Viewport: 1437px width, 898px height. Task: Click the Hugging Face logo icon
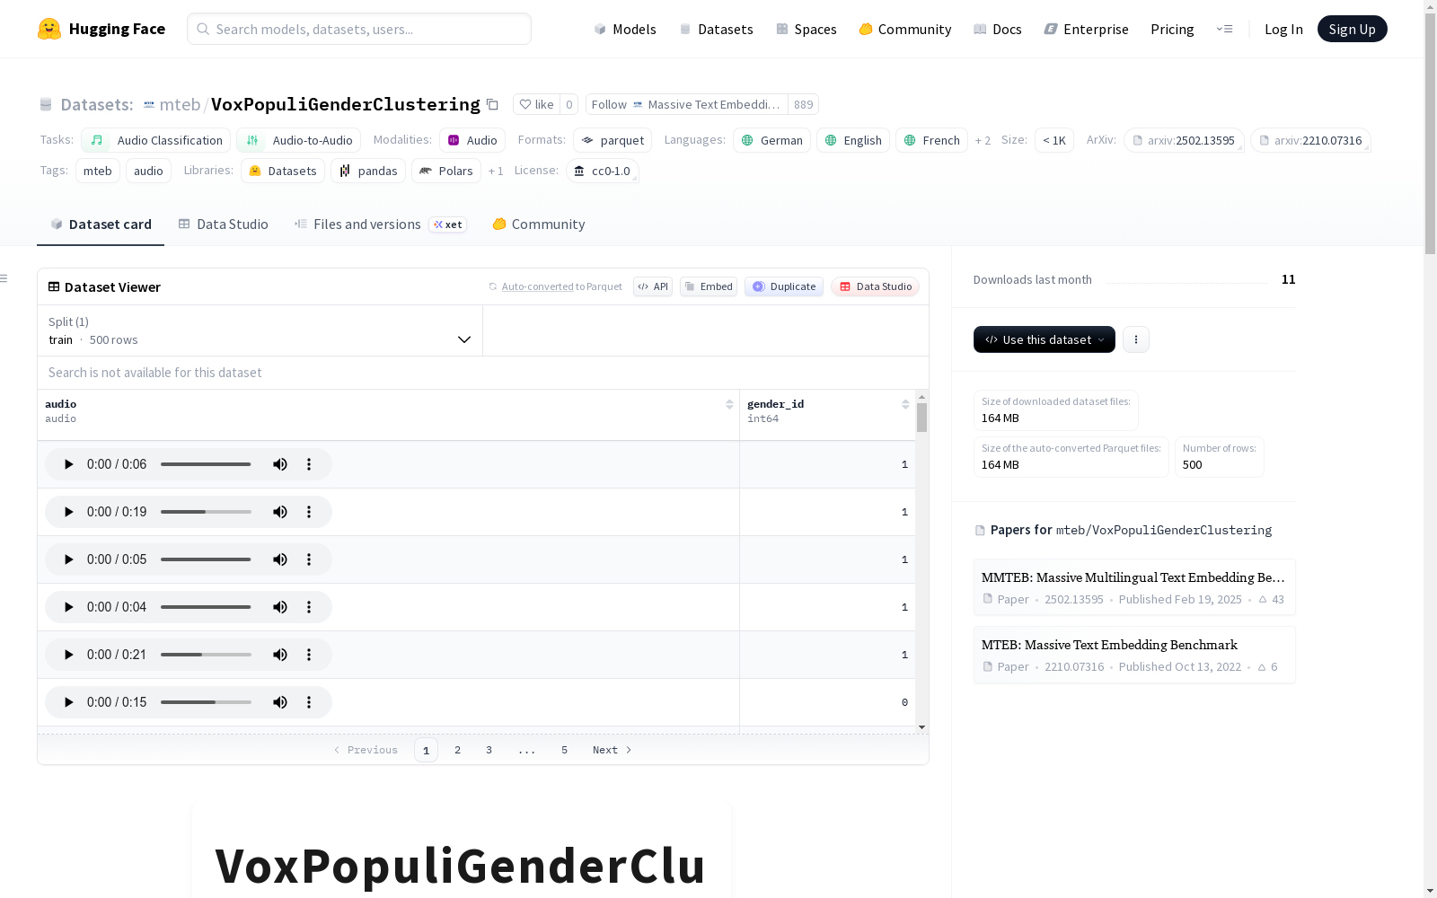pos(49,29)
